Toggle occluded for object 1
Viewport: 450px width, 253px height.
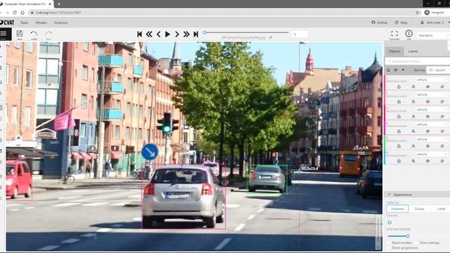413,86
